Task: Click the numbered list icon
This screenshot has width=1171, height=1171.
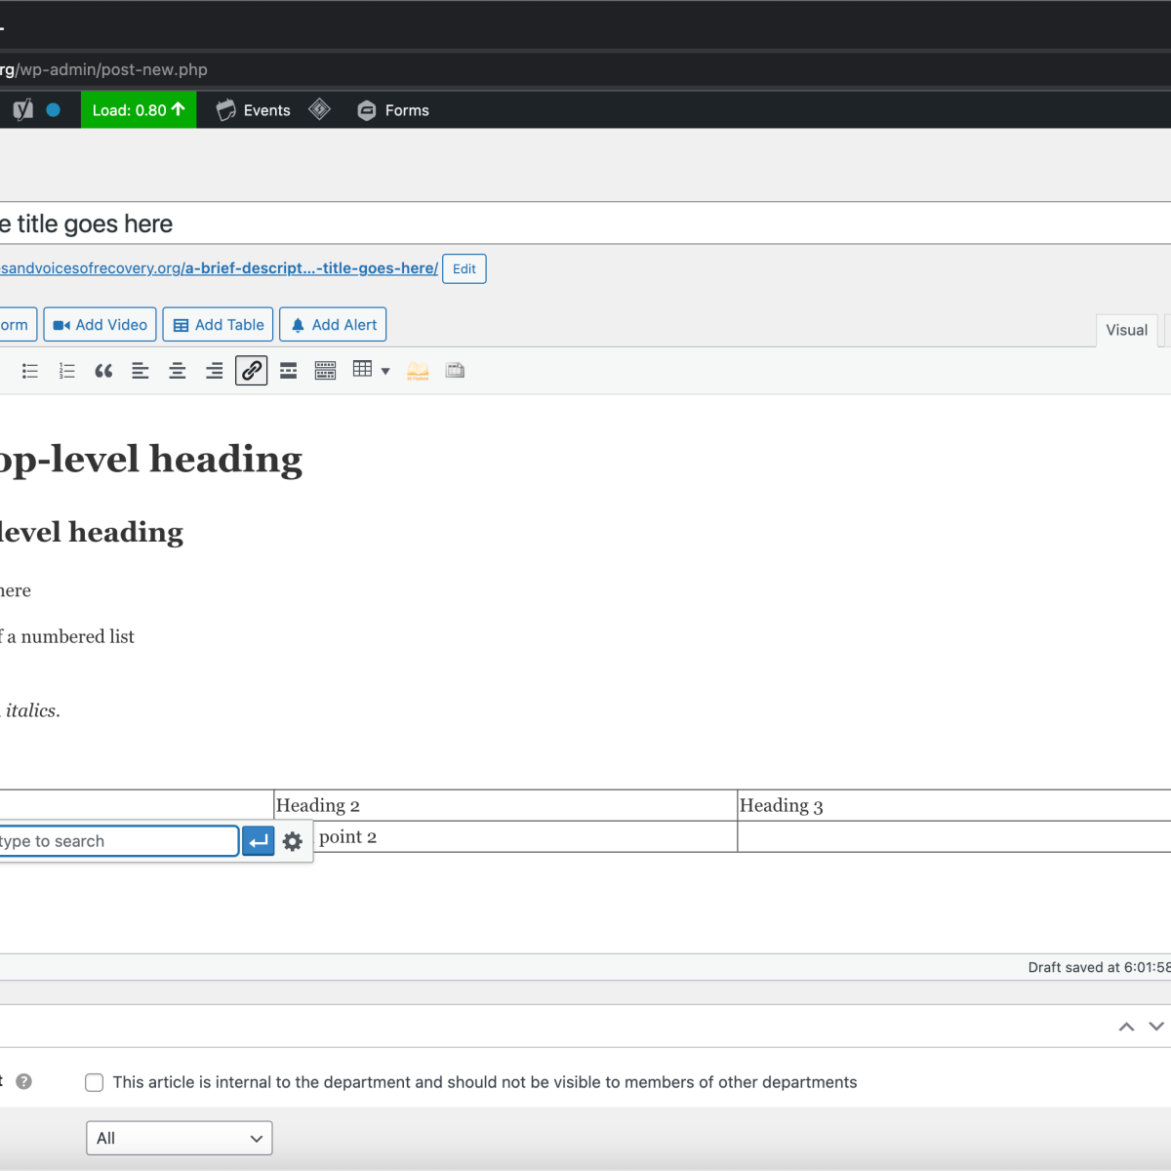Action: tap(66, 371)
